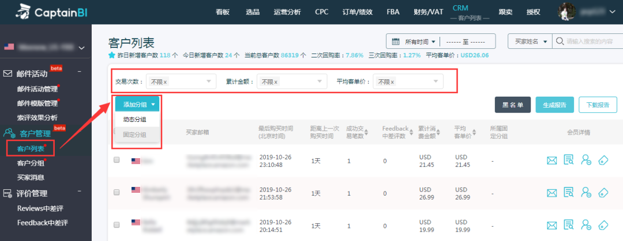Click the user avatar picture

[568, 12]
